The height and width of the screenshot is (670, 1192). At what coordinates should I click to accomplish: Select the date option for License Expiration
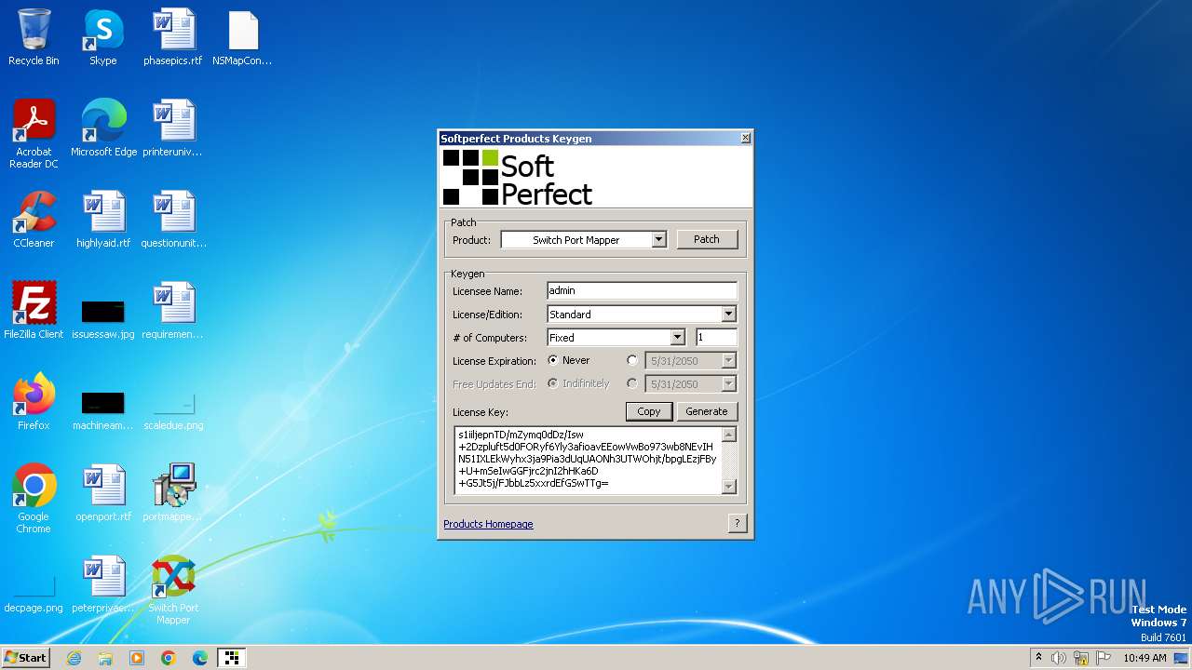(632, 360)
